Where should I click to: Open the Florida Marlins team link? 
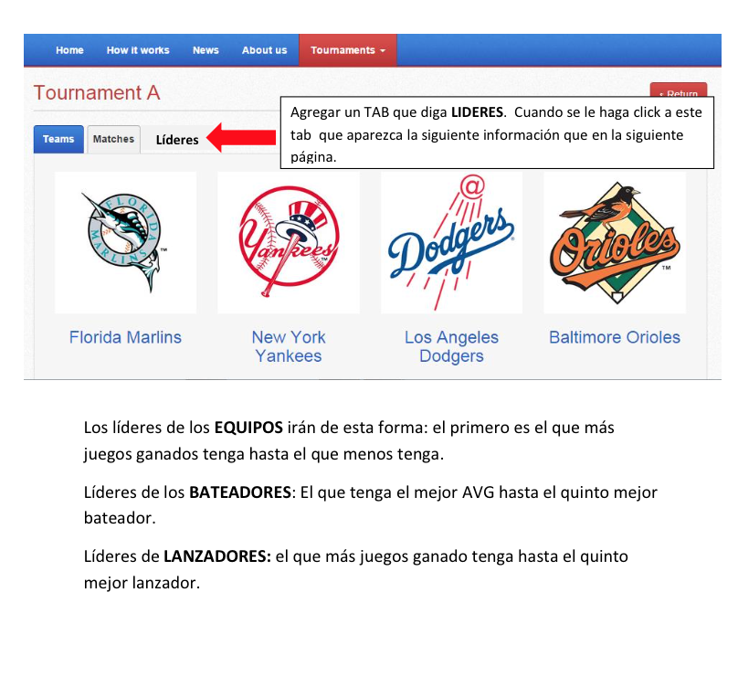[x=125, y=337]
